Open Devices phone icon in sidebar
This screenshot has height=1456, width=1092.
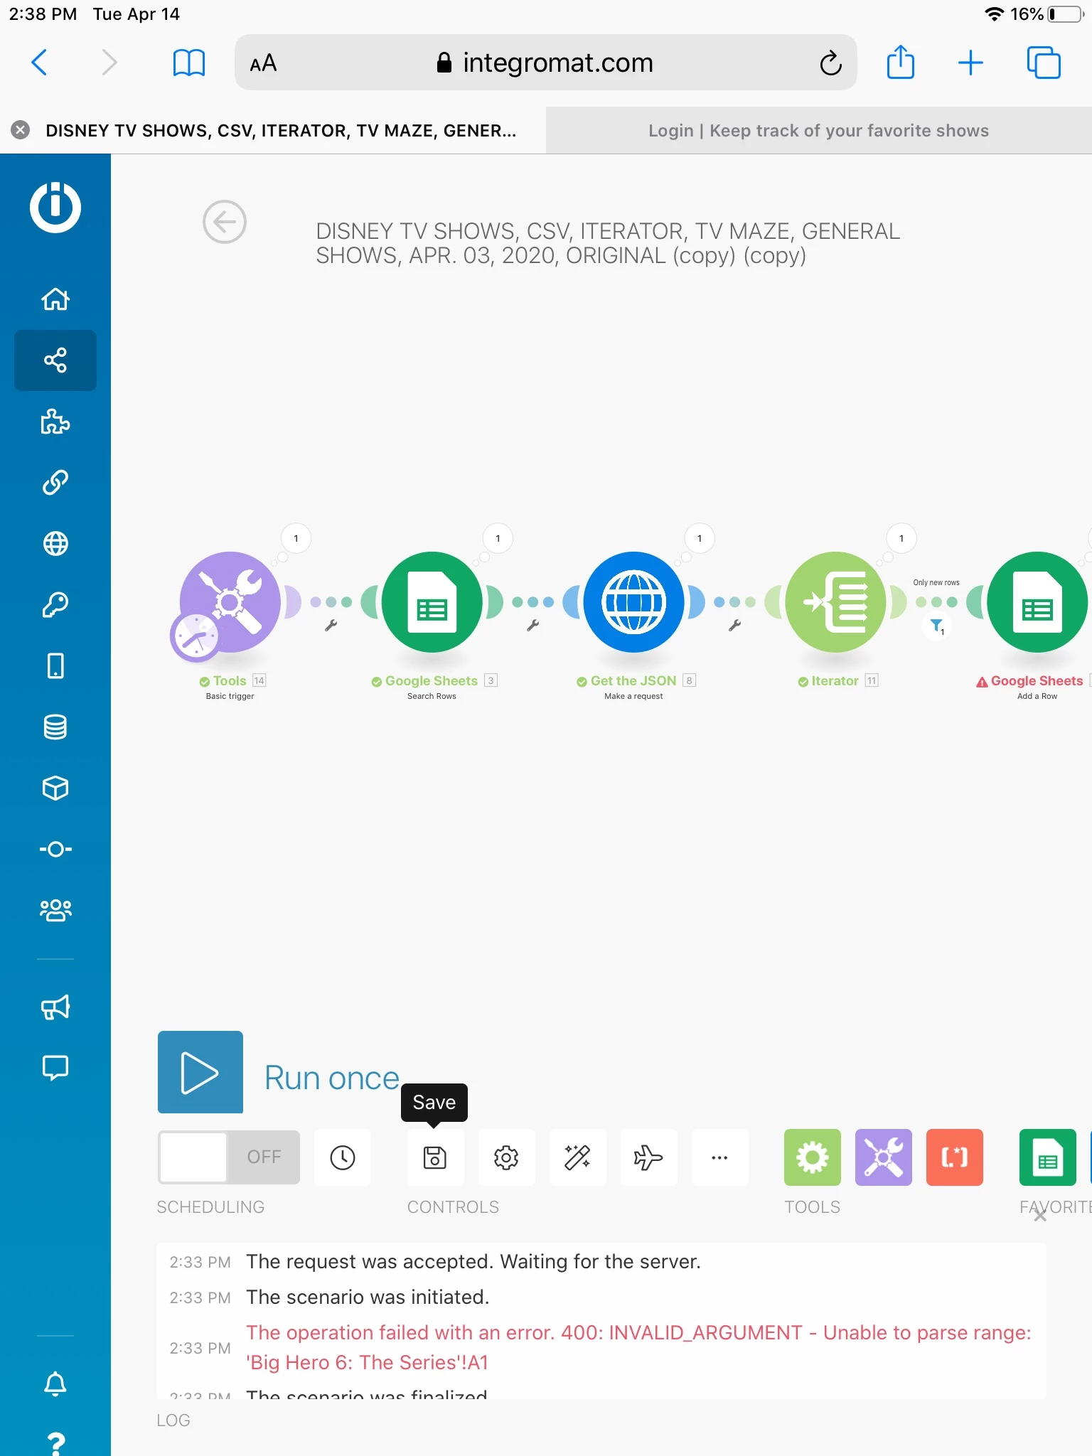click(55, 666)
